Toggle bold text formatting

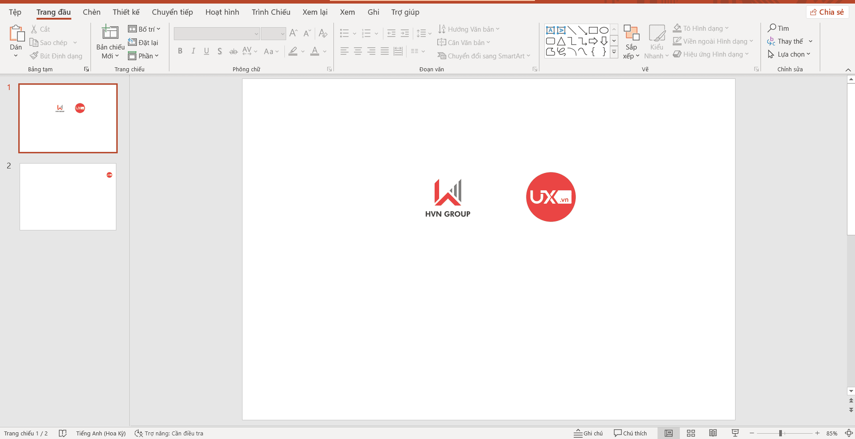coord(180,51)
